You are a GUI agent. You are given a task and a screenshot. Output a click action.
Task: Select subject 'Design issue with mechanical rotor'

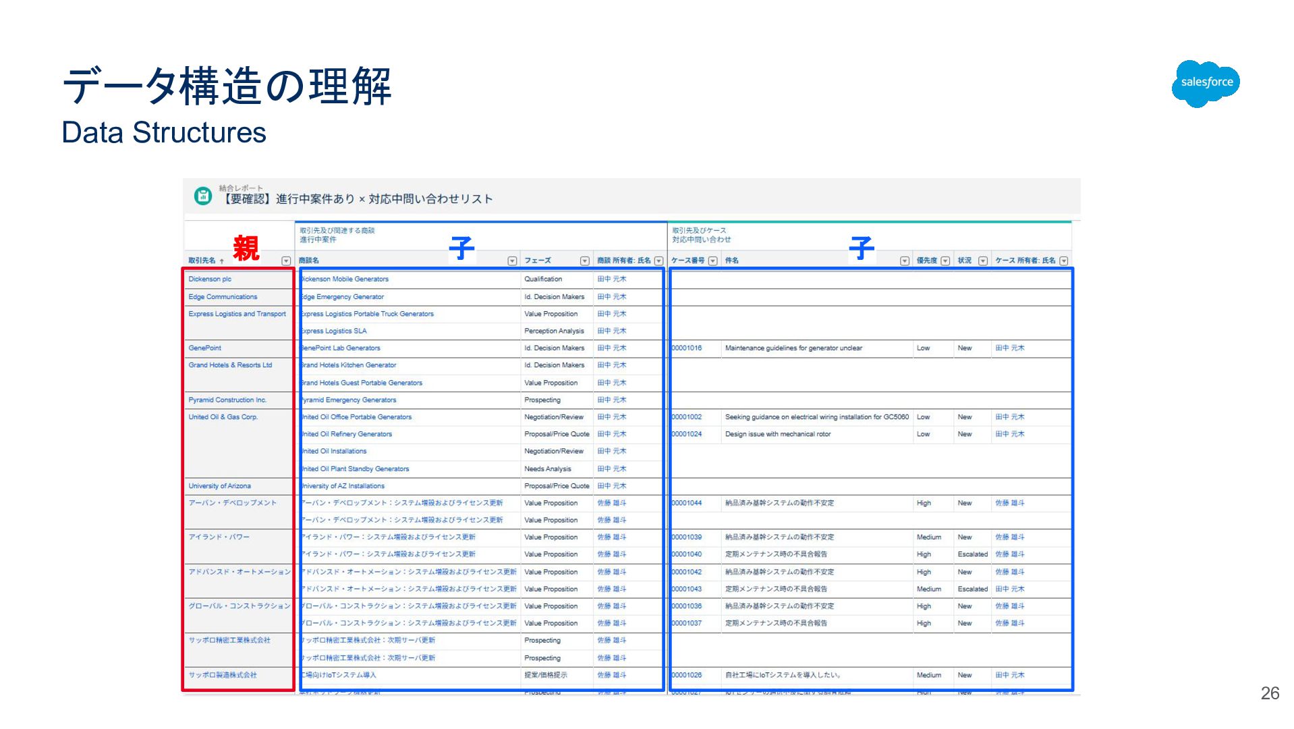778,434
